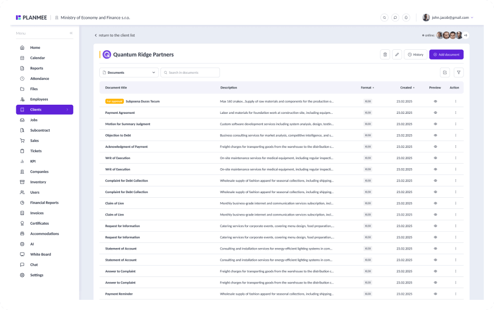Open the action menu for Subpoena Duces Tecum
This screenshot has width=494, height=310.
[x=456, y=101]
